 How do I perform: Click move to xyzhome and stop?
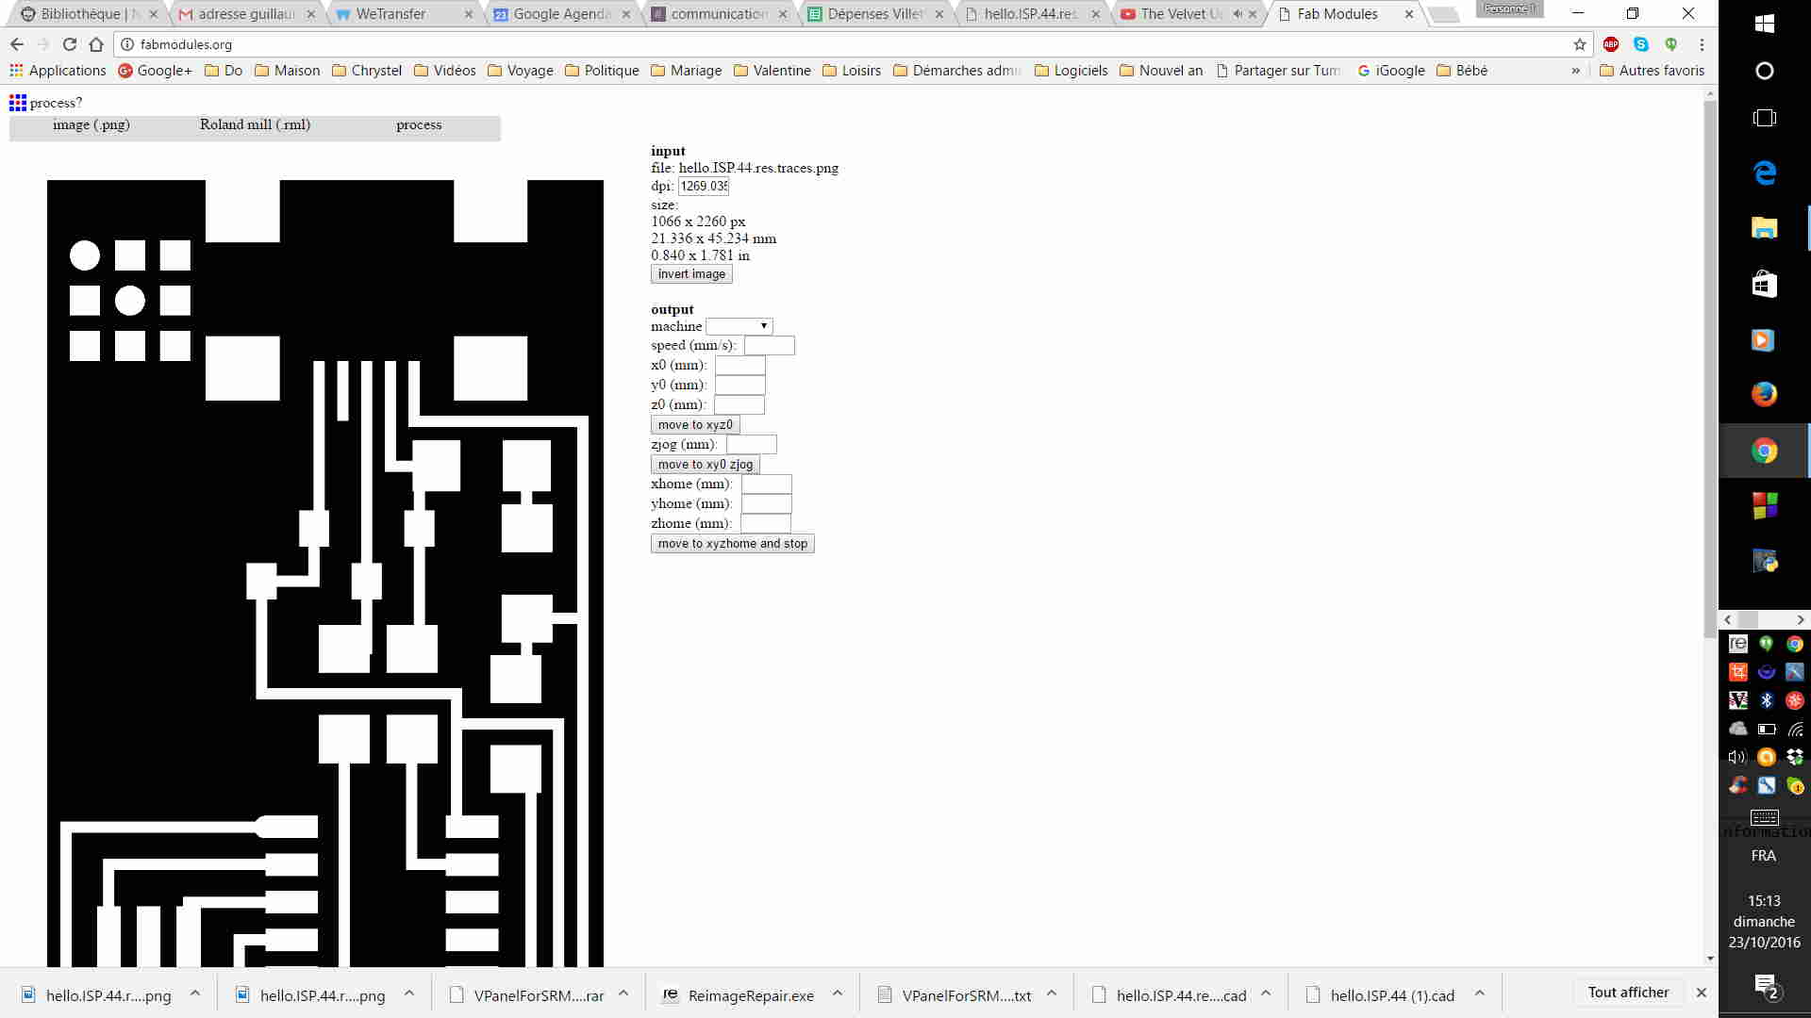click(x=732, y=544)
